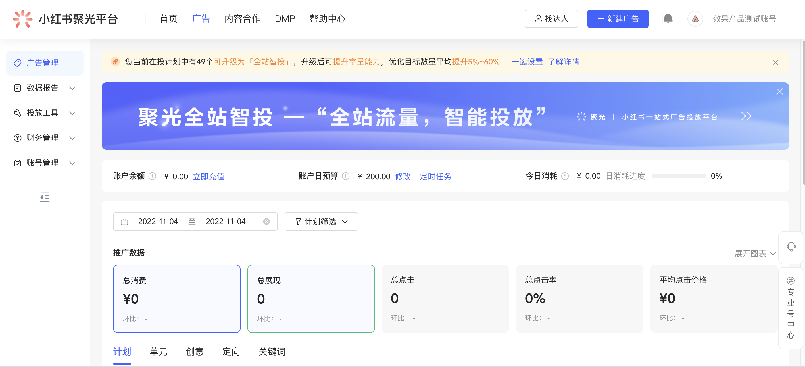The width and height of the screenshot is (805, 367).
Task: Select the 总消费 metric card
Action: 177,299
